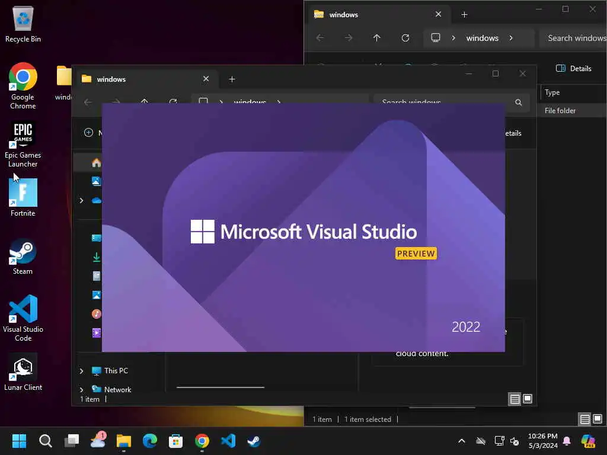Select the windows tab in front Explorer
Image resolution: width=607 pixels, height=455 pixels.
pyautogui.click(x=146, y=79)
